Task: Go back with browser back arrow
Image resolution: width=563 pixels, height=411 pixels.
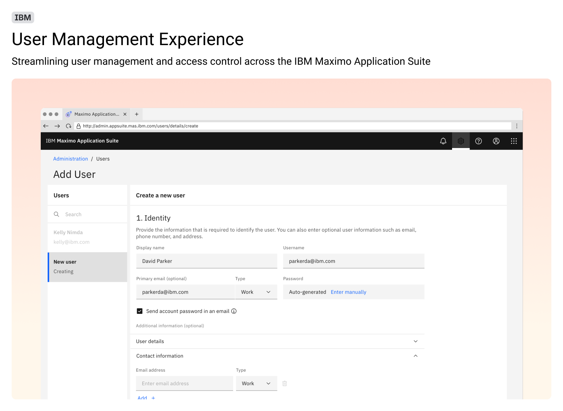Action: (46, 126)
